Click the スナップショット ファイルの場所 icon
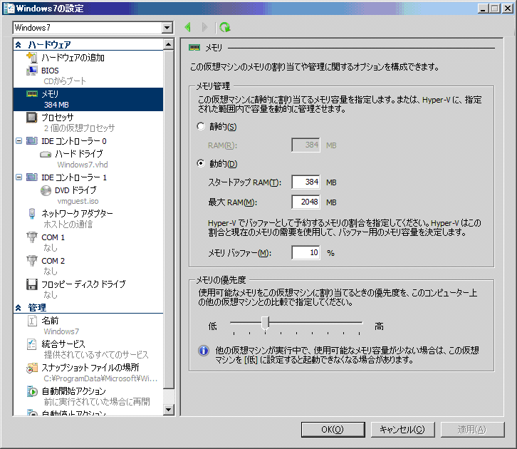The height and width of the screenshot is (449, 517). (x=31, y=368)
